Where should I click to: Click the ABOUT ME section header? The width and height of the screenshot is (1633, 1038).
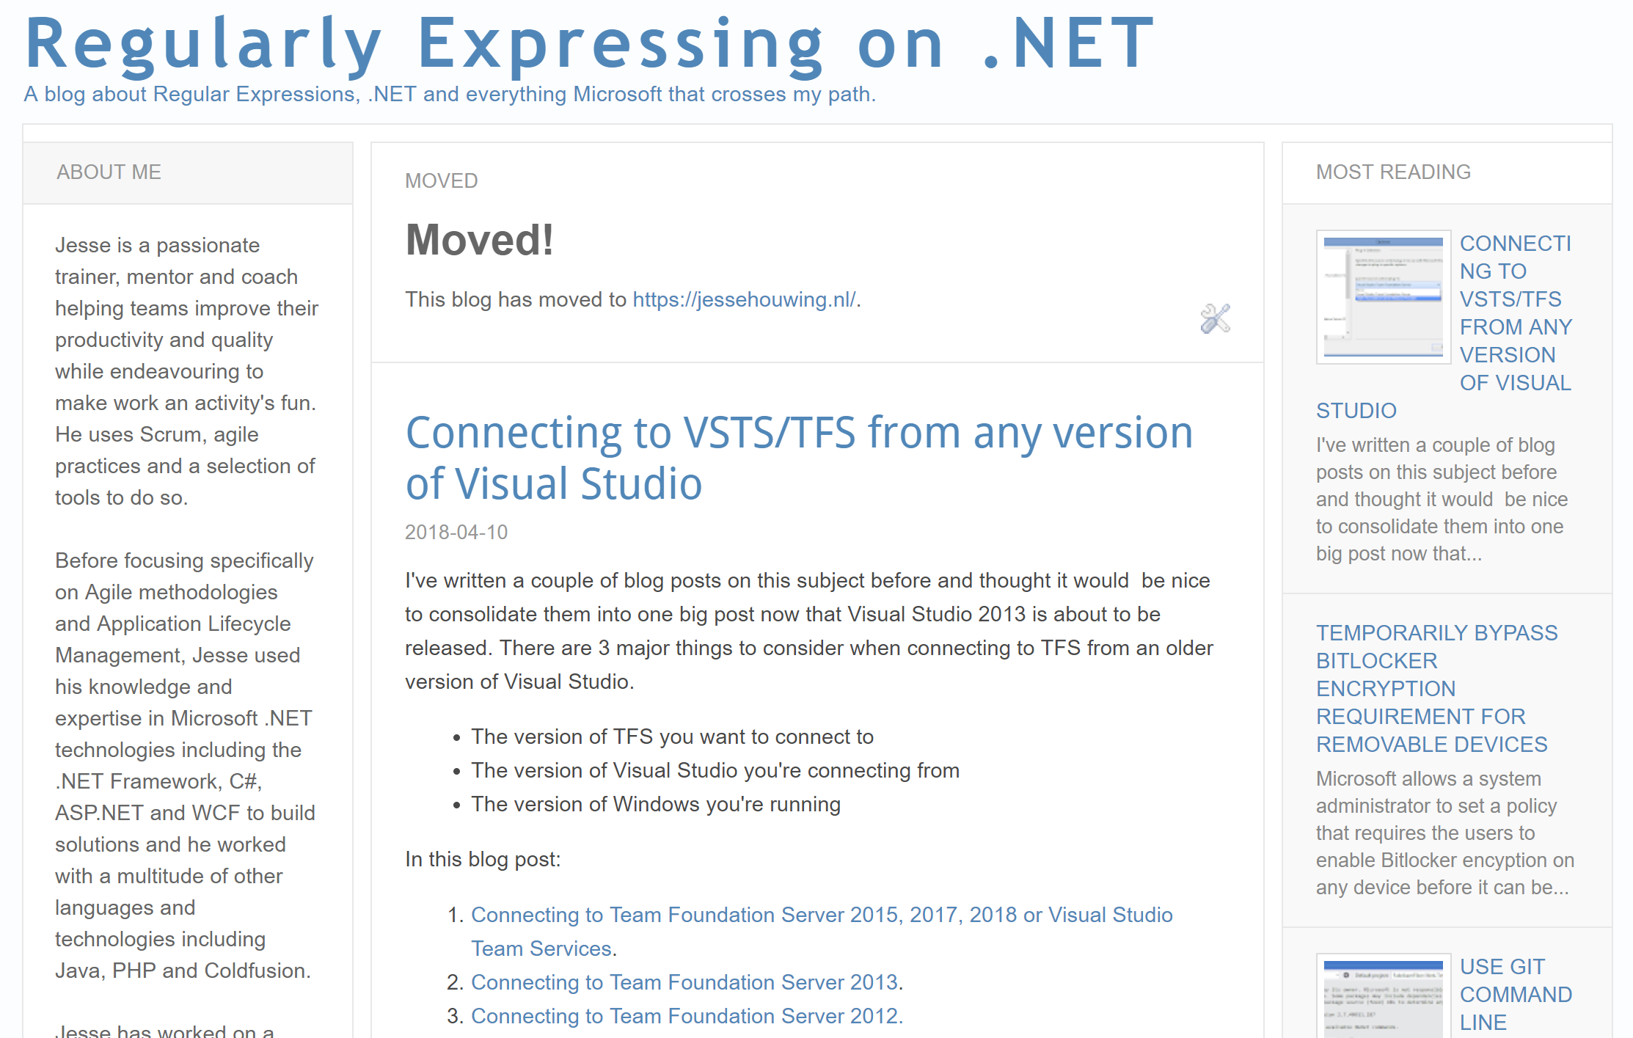pos(109,172)
